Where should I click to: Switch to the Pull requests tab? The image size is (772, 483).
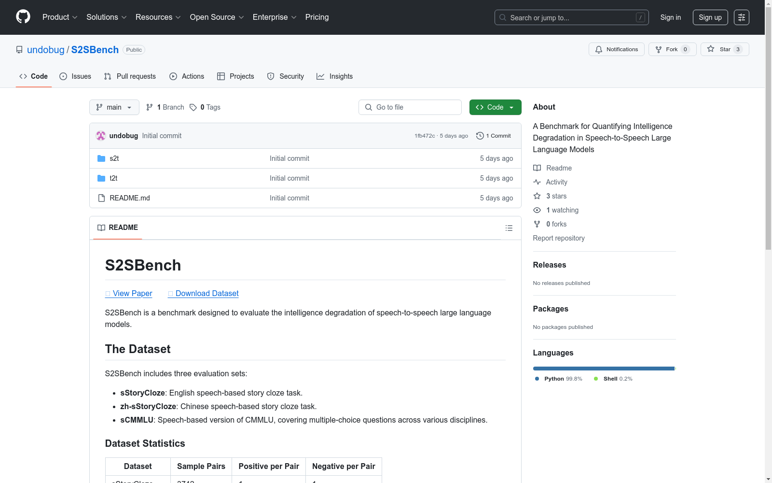coord(130,76)
